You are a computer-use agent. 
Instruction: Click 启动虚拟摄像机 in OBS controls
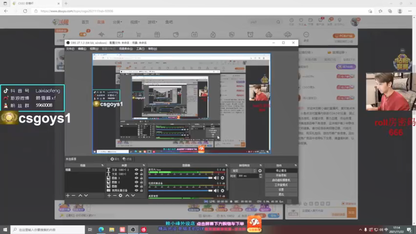pyautogui.click(x=281, y=180)
